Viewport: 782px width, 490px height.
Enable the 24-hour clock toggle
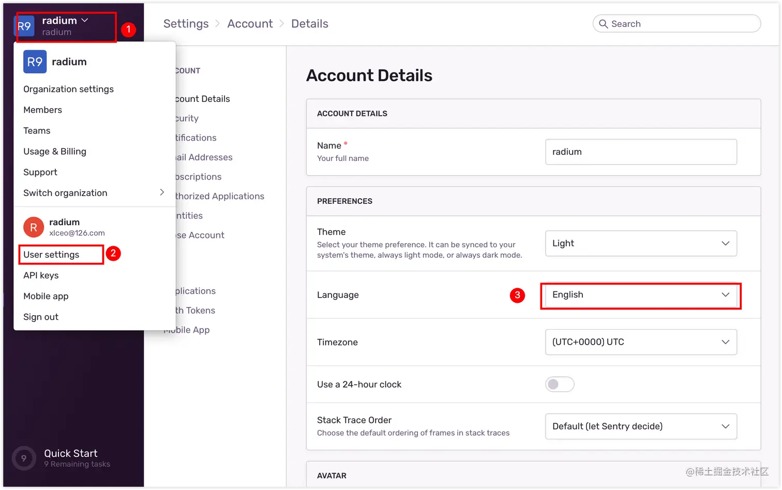pos(559,384)
